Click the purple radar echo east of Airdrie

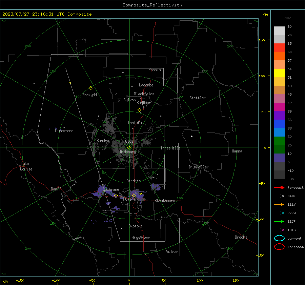pos(155,187)
